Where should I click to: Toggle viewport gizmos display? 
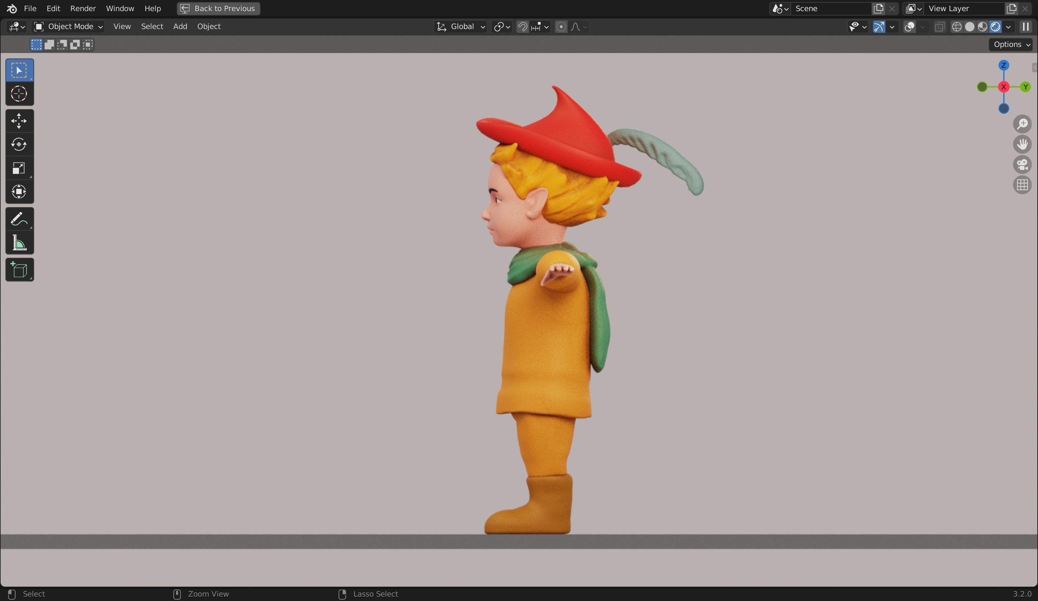pos(879,27)
